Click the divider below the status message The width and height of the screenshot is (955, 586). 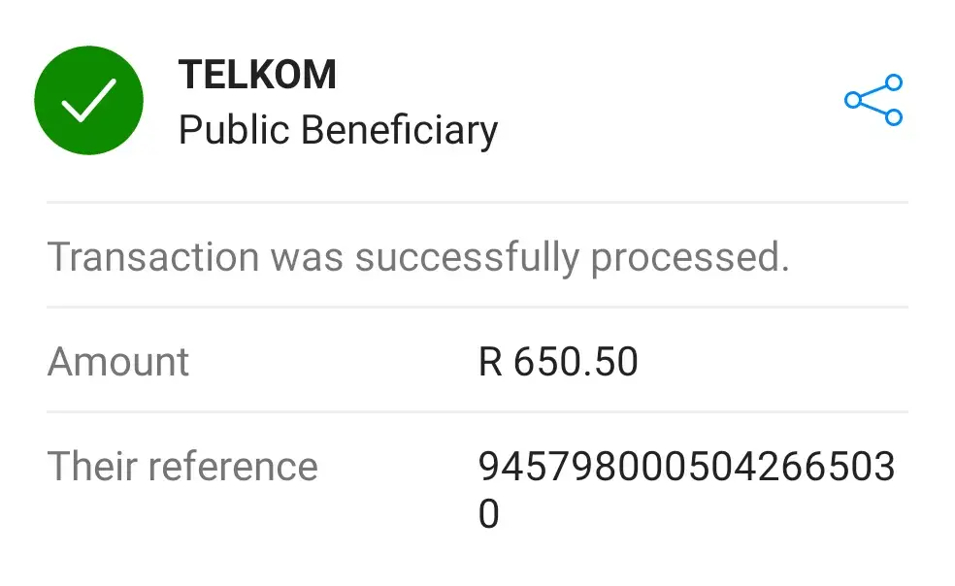477,308
